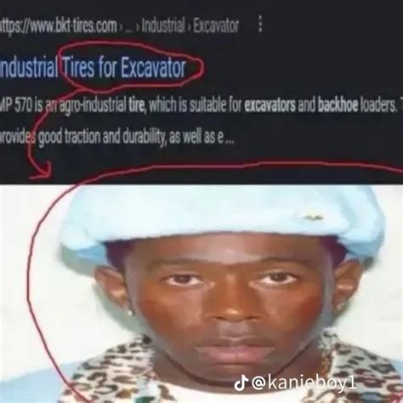Screen dimensions: 403x403
Task: Click the bold word 'excavators' in the snippet
Action: (x=270, y=106)
